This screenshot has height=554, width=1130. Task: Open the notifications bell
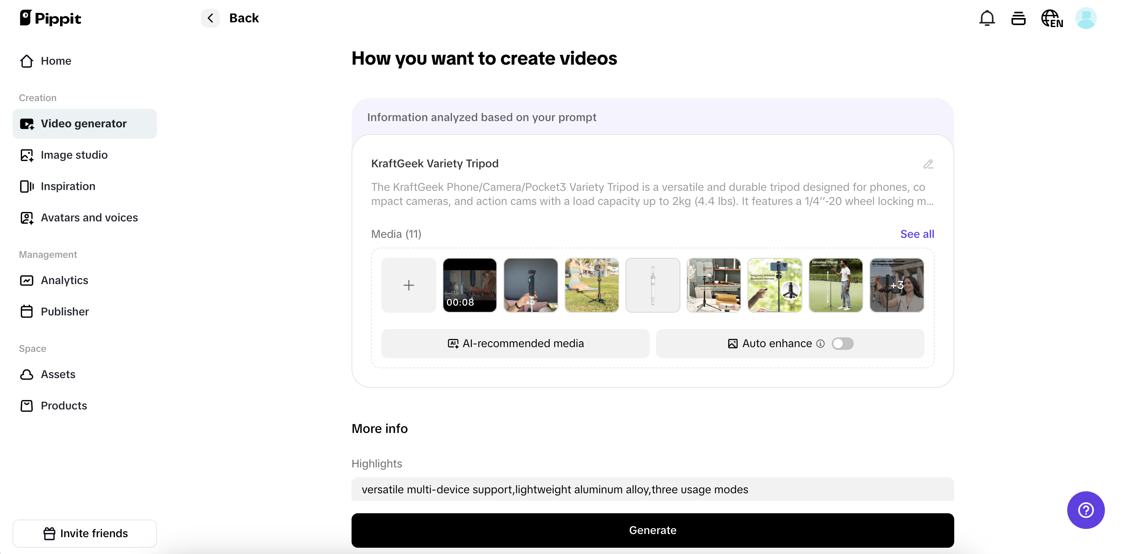[x=987, y=18]
